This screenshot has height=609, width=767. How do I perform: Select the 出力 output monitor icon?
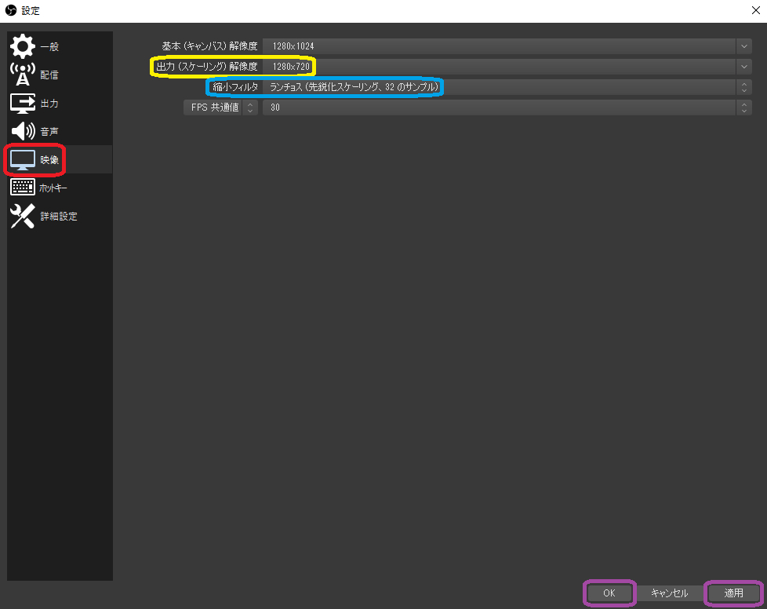point(22,103)
